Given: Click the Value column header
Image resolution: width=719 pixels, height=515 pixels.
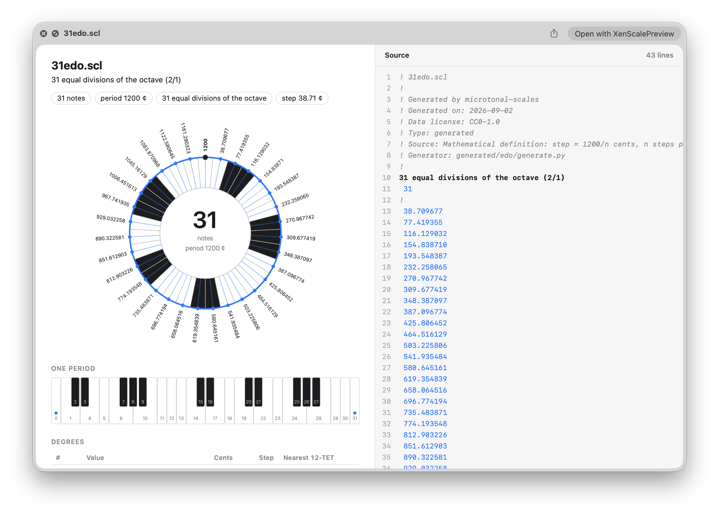Looking at the screenshot, I should tap(95, 458).
